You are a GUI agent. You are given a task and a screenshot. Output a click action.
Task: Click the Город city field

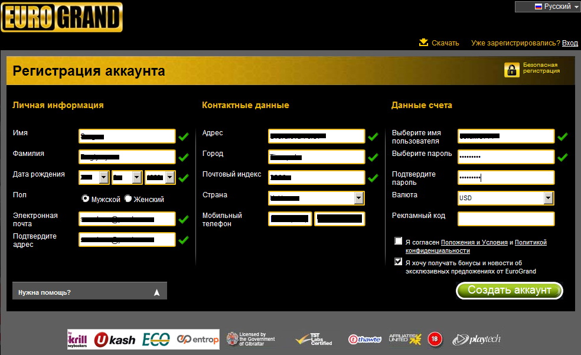(316, 157)
